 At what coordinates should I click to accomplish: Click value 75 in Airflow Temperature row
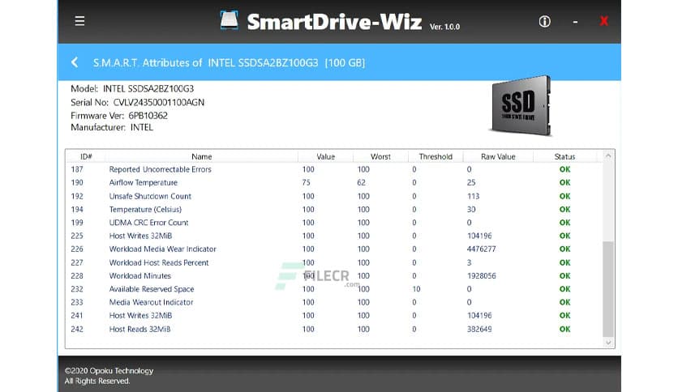coord(306,182)
